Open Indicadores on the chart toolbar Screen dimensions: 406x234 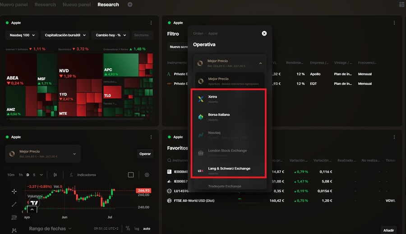[83, 175]
